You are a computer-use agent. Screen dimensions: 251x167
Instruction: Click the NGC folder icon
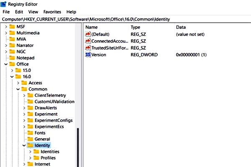pyautogui.click(x=12, y=51)
